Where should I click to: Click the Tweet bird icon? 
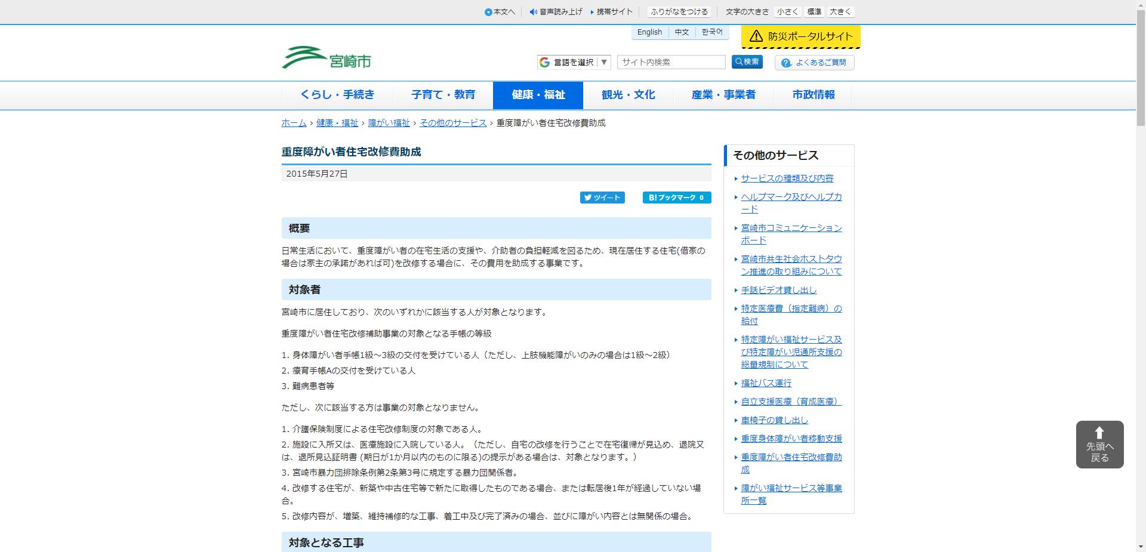589,197
